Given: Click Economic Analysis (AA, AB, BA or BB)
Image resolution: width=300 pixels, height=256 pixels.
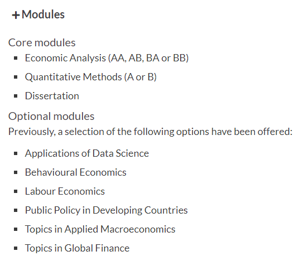Looking at the screenshot, I should pos(107,58).
